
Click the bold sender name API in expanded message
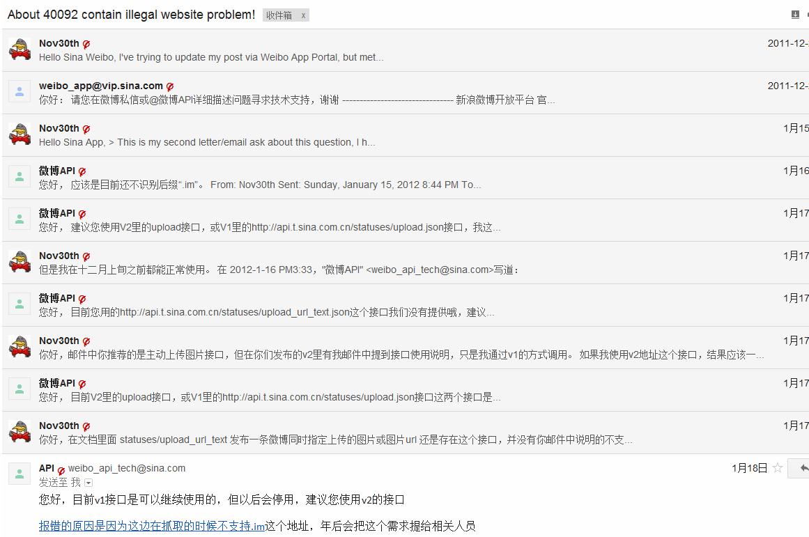(47, 468)
